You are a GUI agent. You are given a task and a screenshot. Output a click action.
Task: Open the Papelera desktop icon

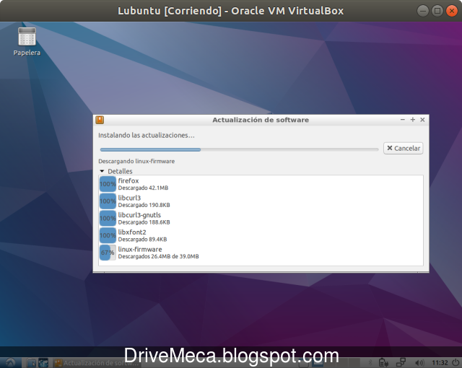(27, 41)
